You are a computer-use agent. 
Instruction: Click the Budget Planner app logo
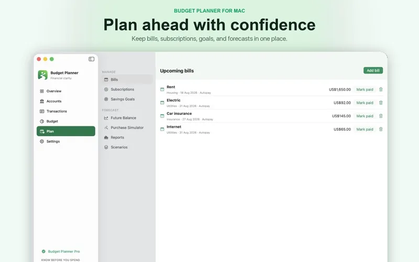coord(42,75)
